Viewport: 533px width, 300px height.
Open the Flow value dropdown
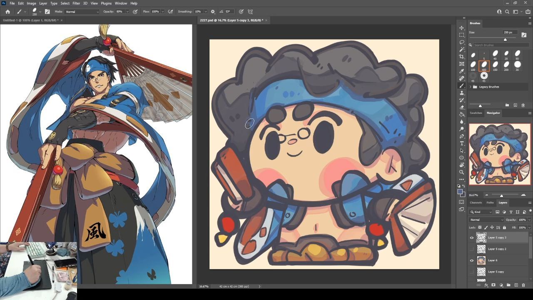point(162,12)
